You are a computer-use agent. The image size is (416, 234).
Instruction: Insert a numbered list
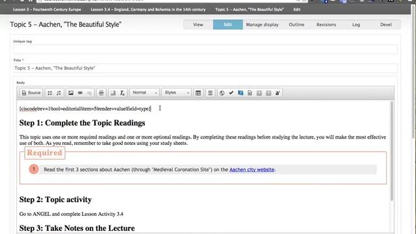(x=58, y=93)
